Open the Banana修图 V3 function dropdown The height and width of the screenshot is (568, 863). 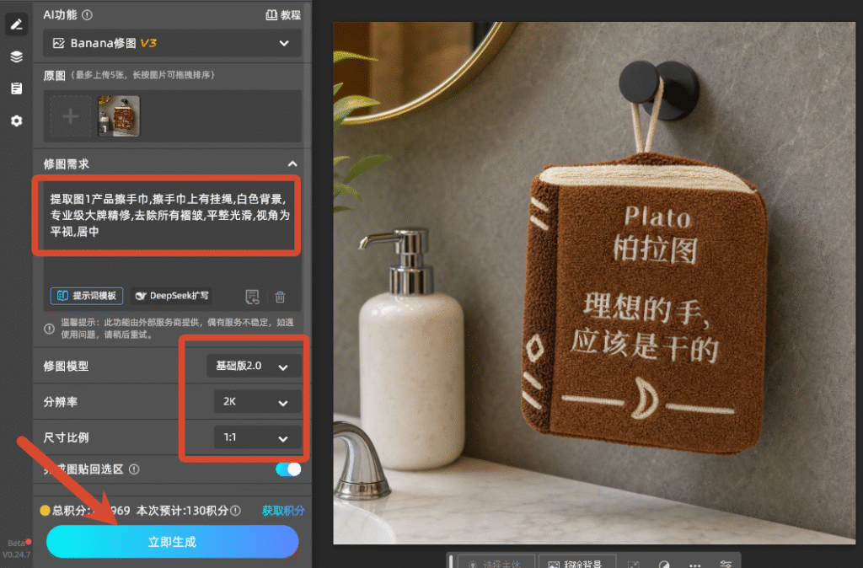[172, 43]
